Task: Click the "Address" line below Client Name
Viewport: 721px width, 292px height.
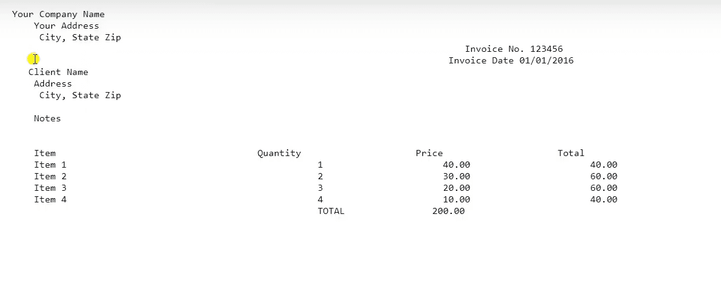Action: (53, 84)
